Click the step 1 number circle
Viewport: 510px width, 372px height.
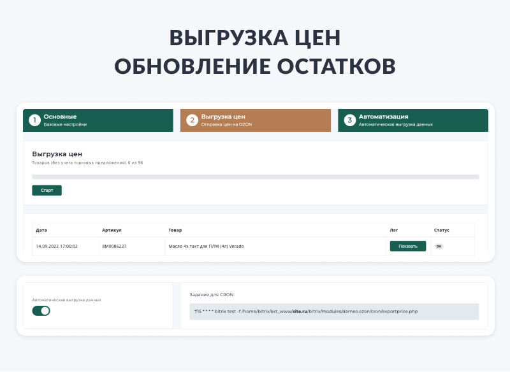(x=34, y=120)
